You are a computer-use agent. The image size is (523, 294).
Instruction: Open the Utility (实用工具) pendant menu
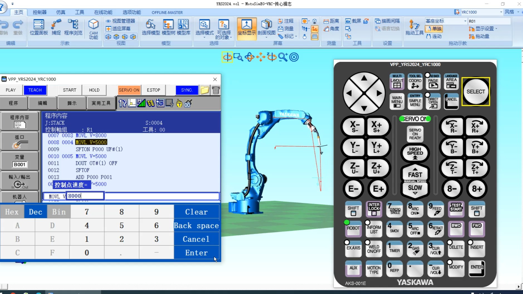(101, 103)
